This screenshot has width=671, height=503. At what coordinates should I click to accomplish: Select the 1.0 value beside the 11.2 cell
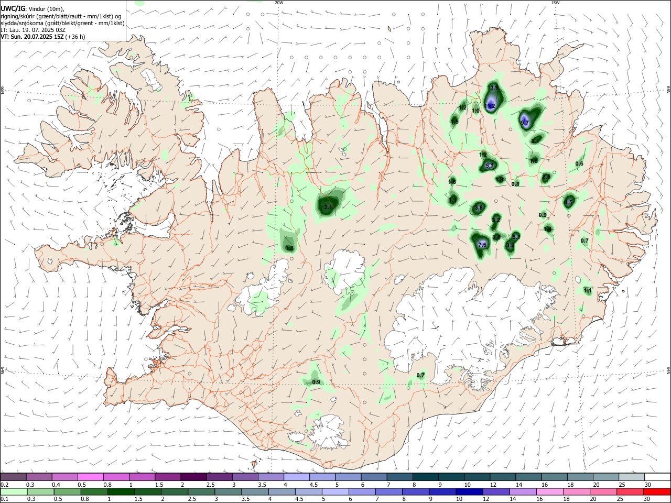coord(476,111)
